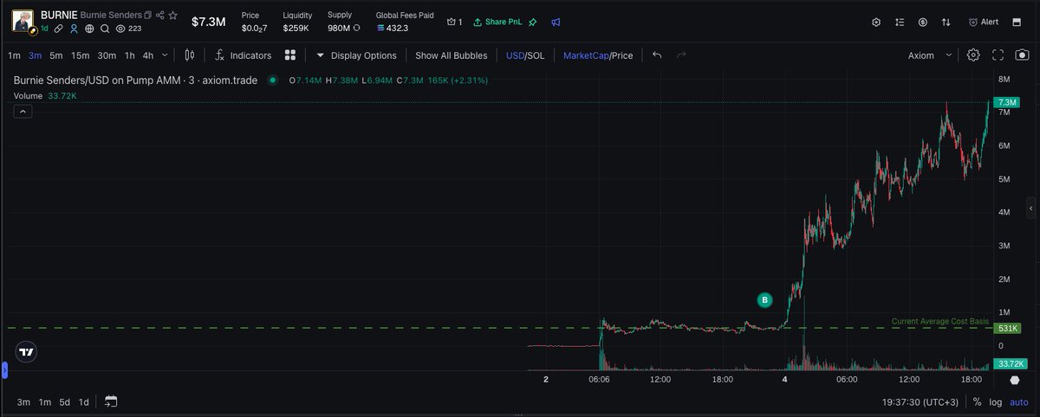Open the go-to-date calendar icon

pos(110,402)
